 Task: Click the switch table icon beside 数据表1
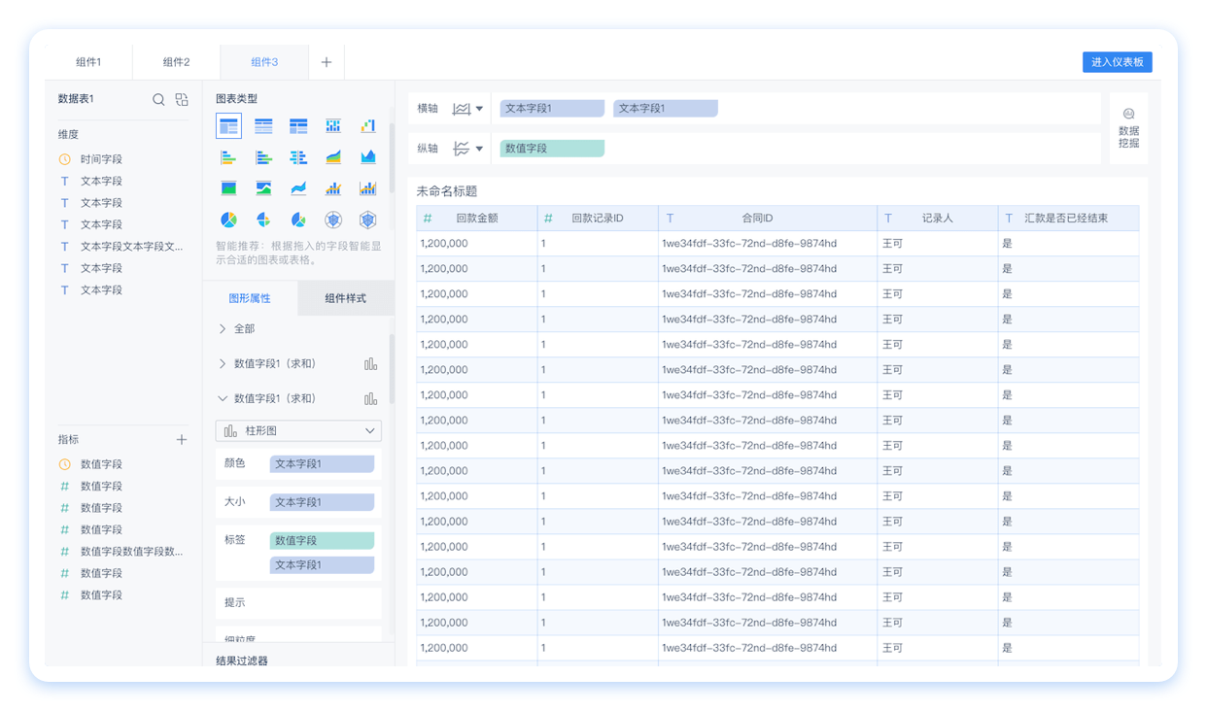(x=182, y=99)
